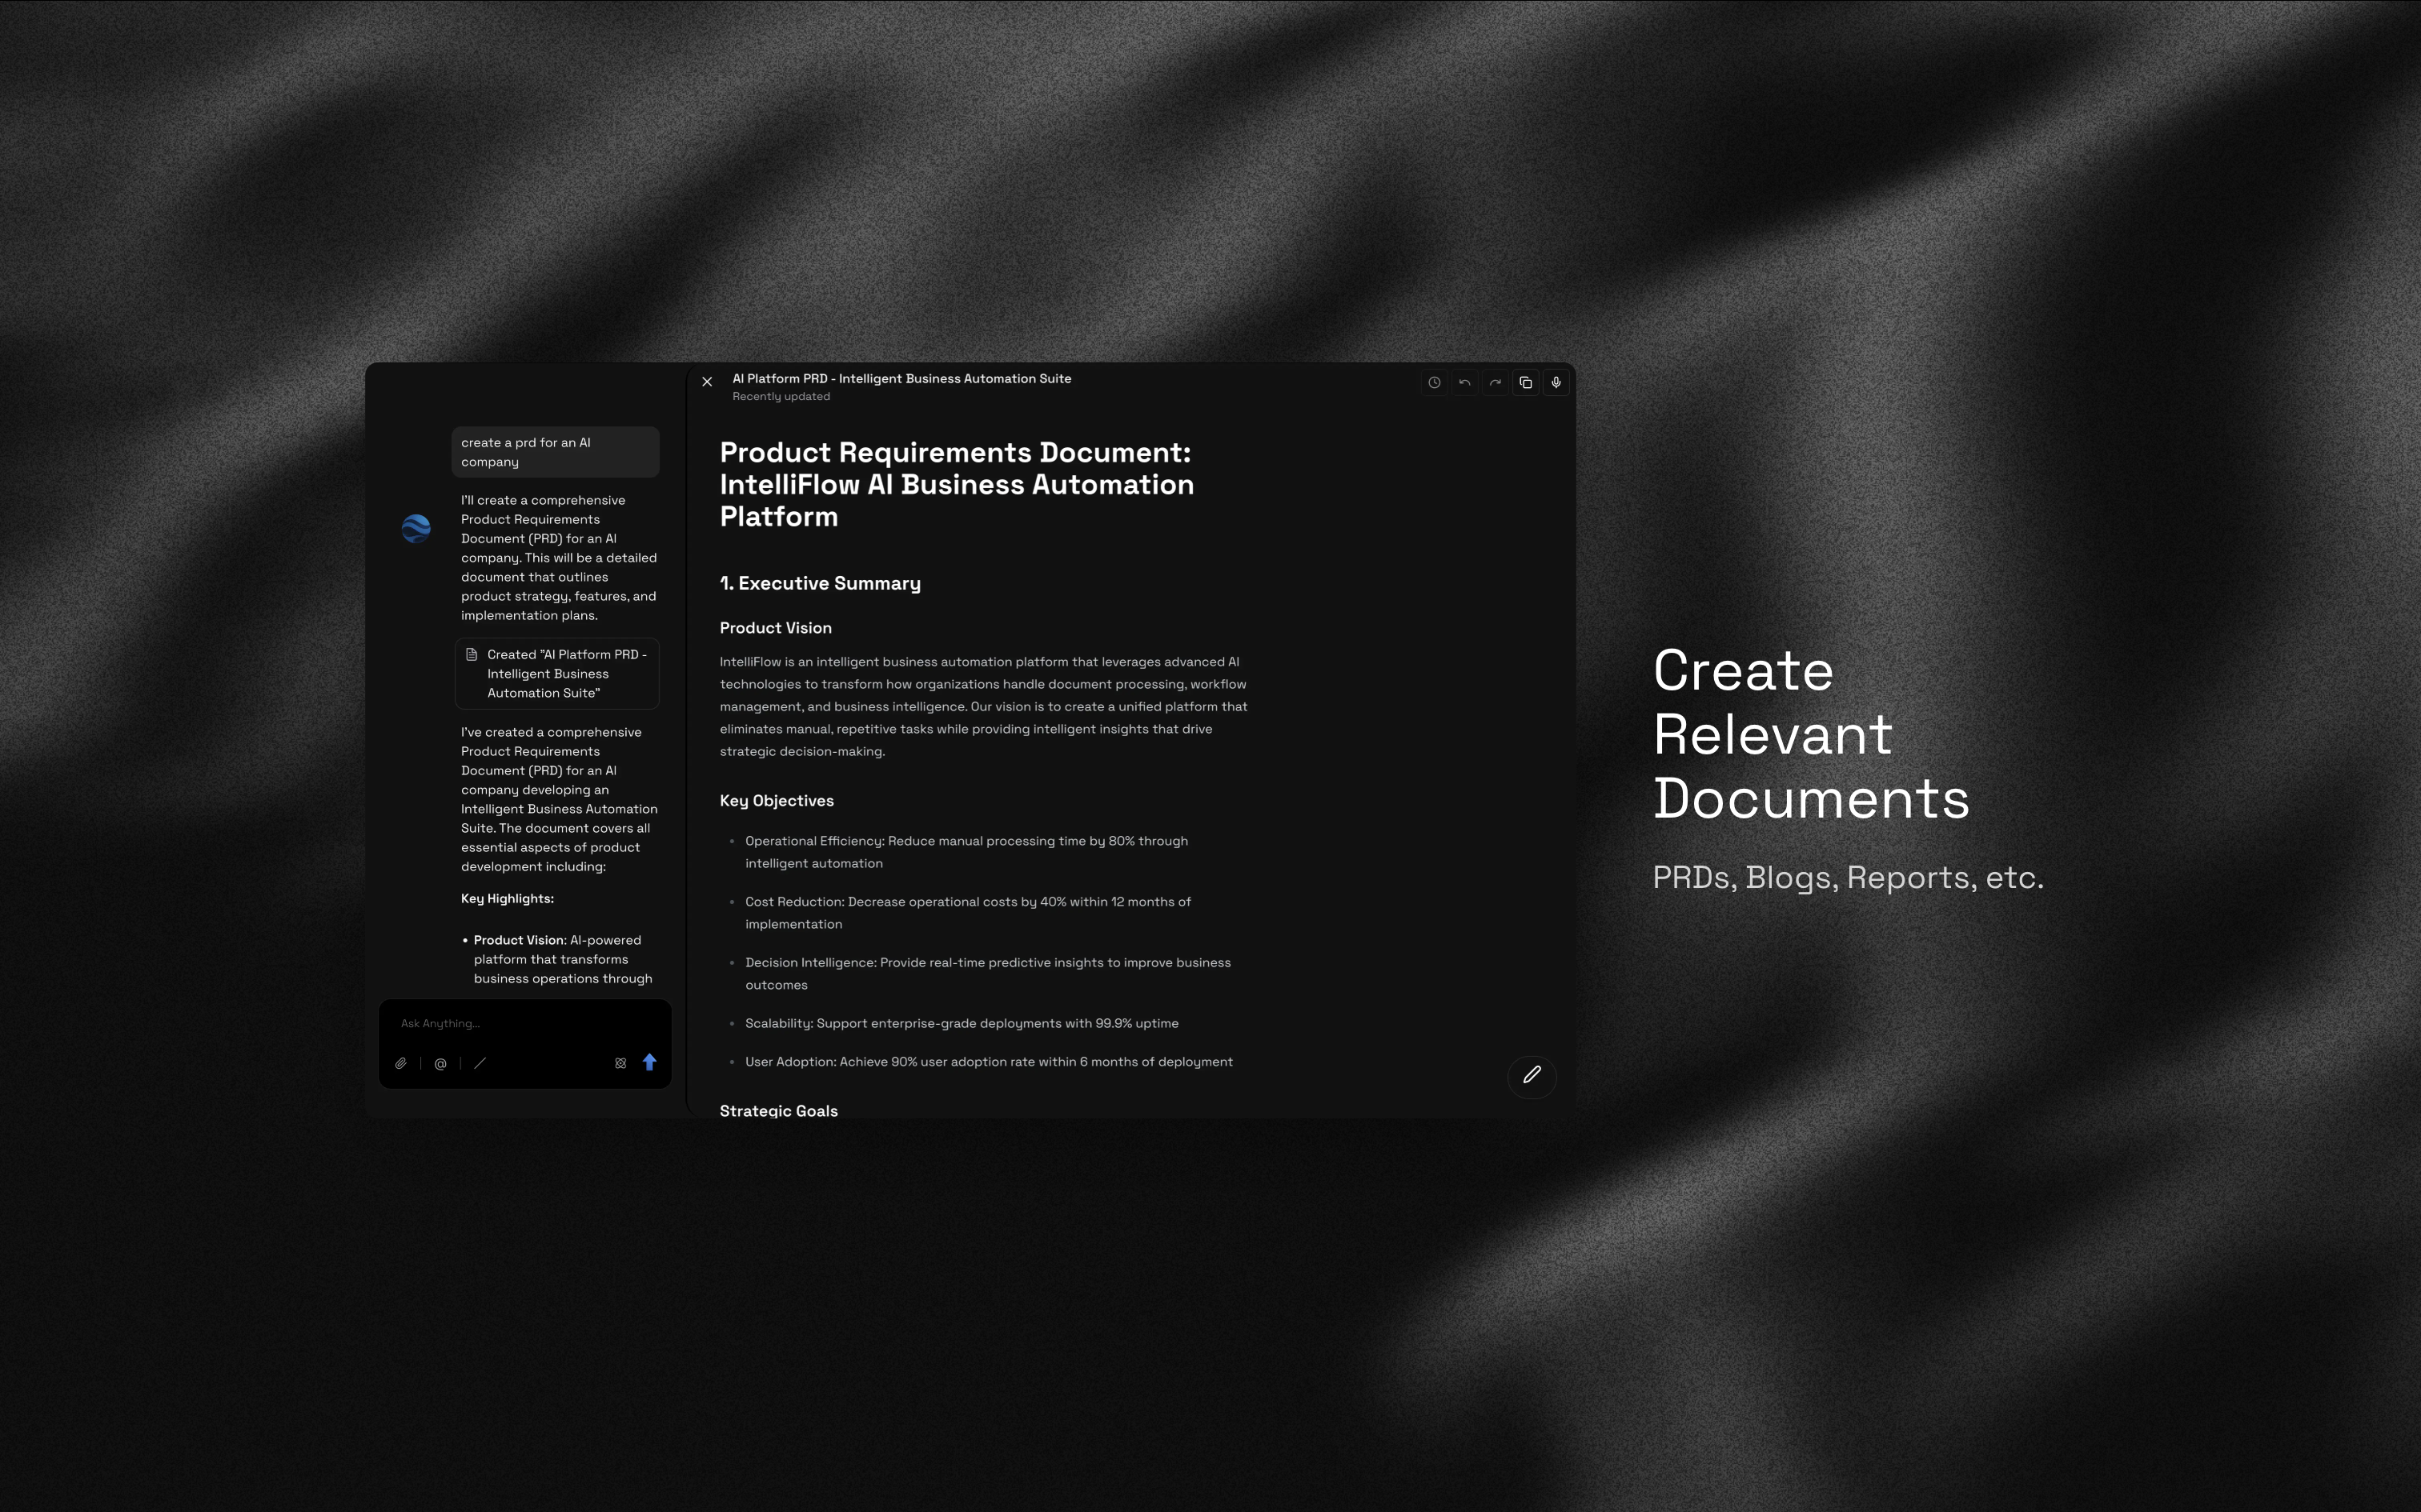
Task: Click the document title in header bar
Action: [901, 379]
